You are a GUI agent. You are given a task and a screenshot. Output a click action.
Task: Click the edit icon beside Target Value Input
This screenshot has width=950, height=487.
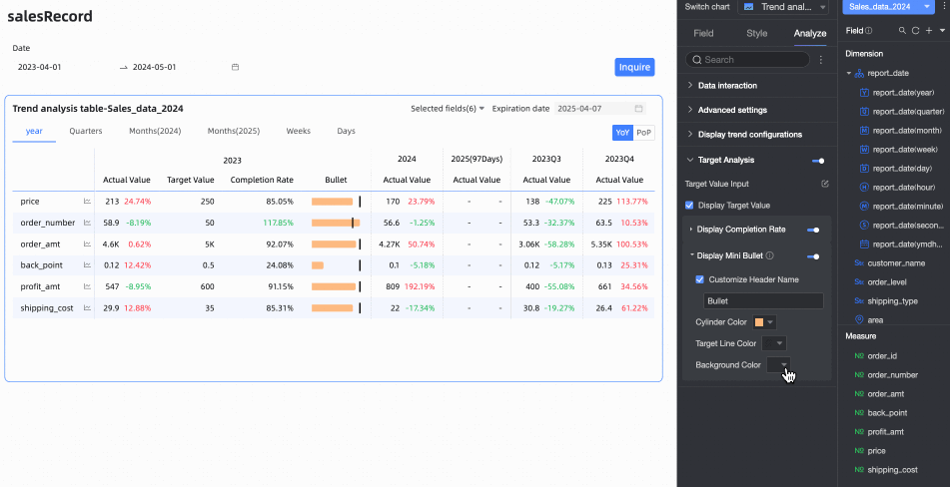824,185
